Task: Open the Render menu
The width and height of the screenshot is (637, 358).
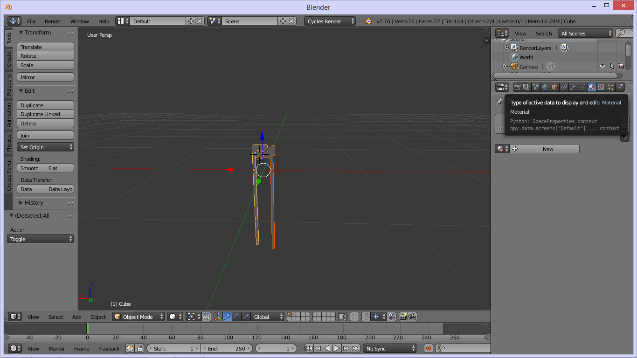Action: click(53, 21)
